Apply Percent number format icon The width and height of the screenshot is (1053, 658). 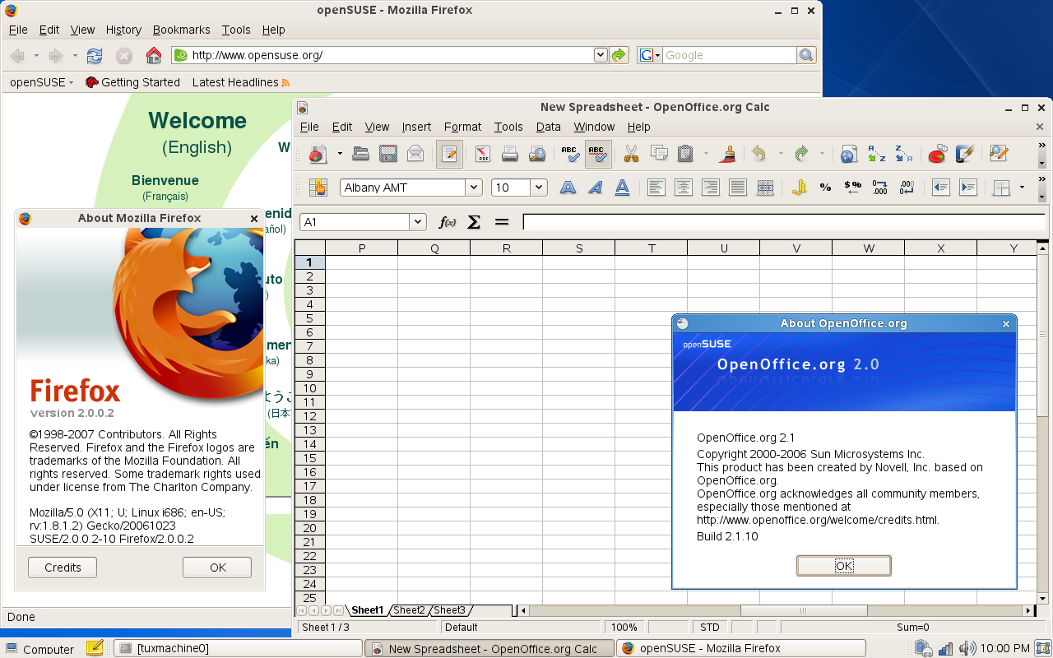coord(825,188)
